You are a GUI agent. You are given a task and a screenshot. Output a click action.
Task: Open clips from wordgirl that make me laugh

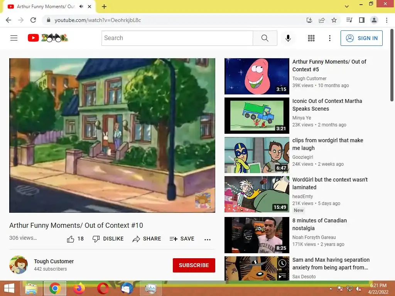coord(328,144)
